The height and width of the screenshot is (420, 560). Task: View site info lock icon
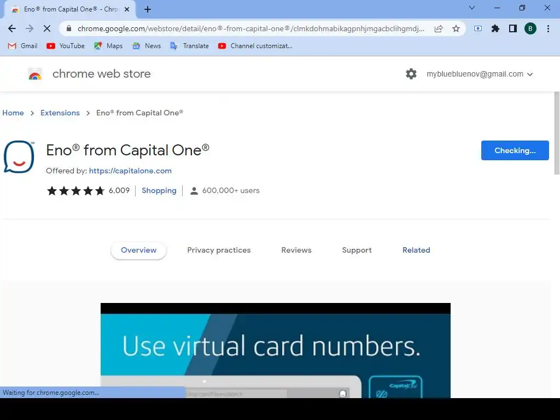click(x=69, y=28)
